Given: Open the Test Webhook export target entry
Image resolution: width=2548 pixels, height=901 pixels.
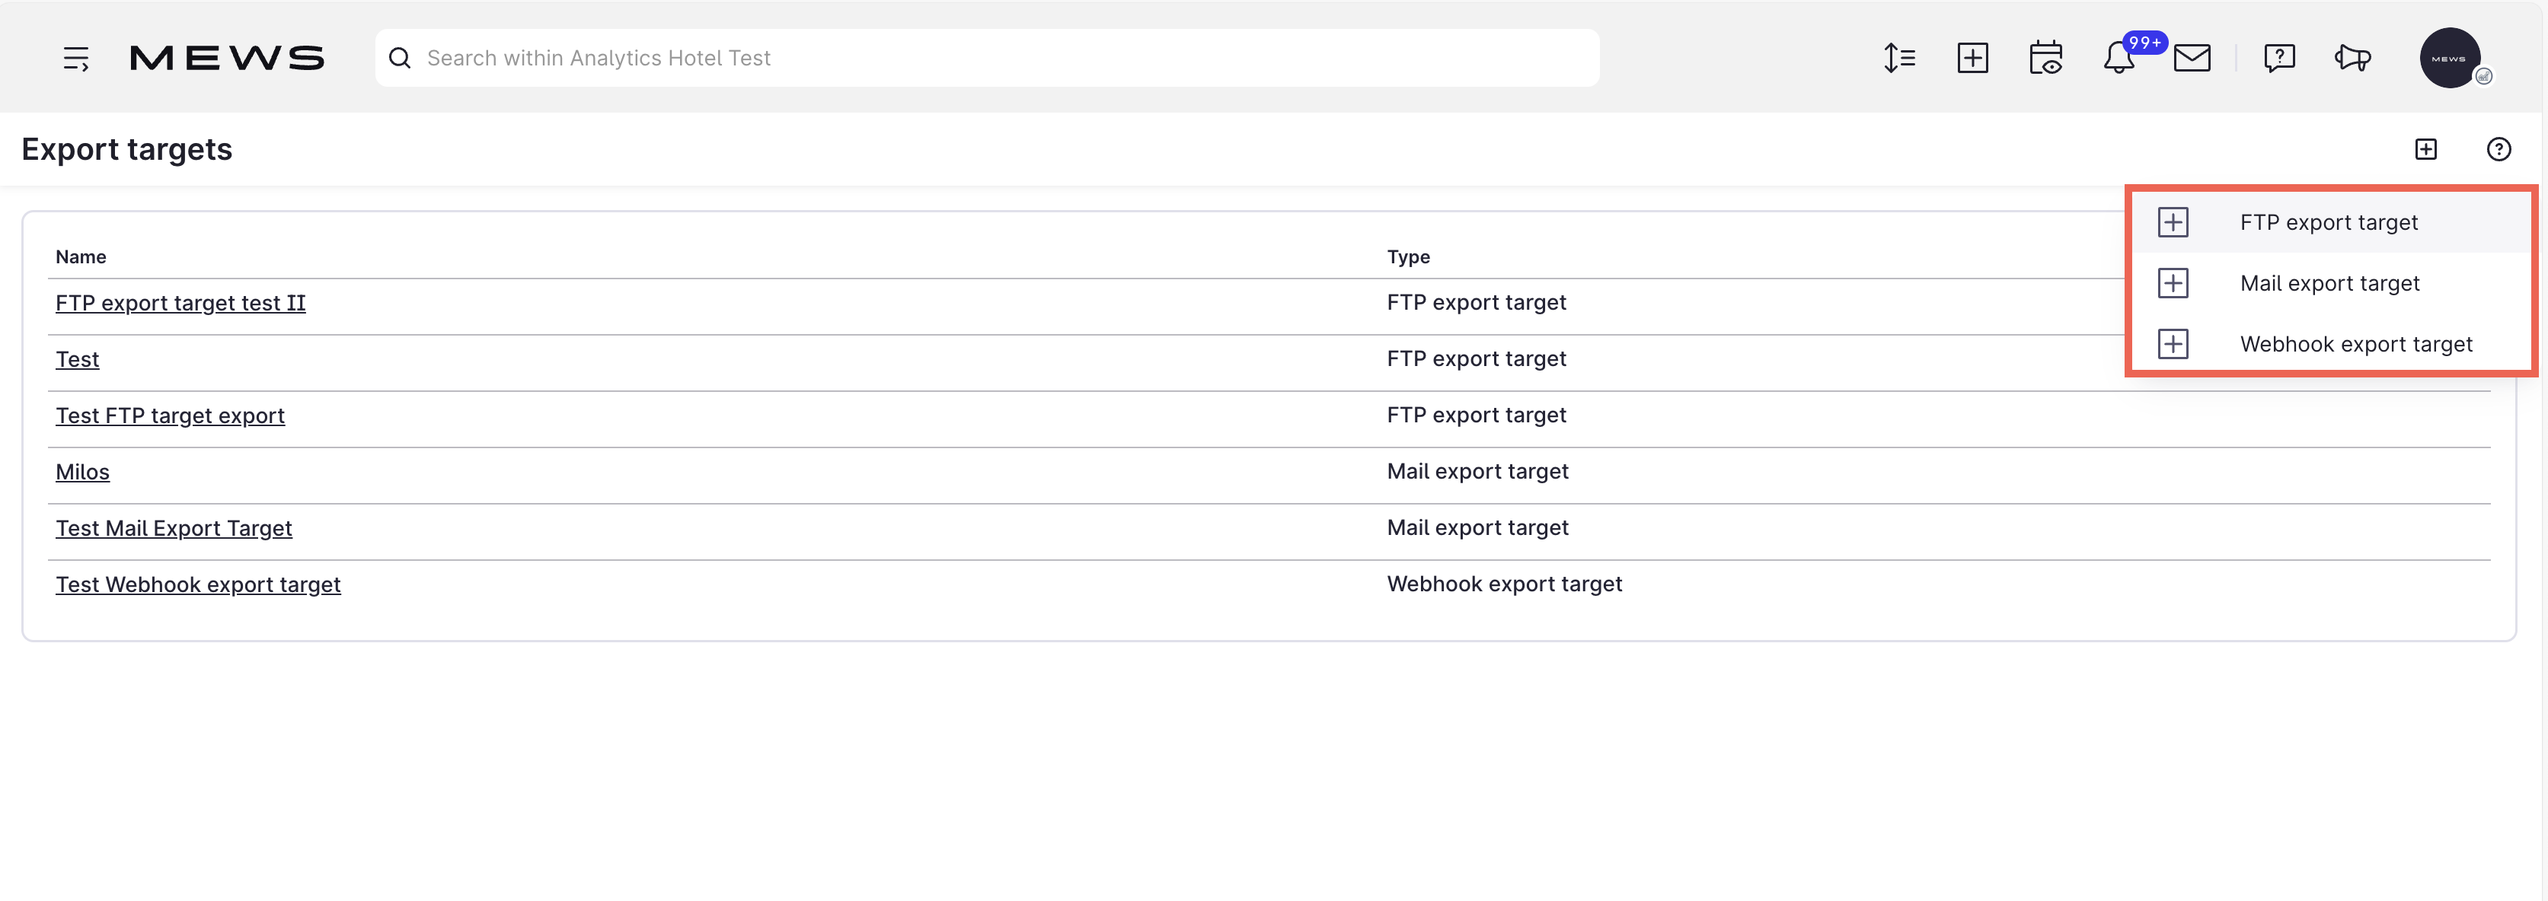Looking at the screenshot, I should pos(198,584).
